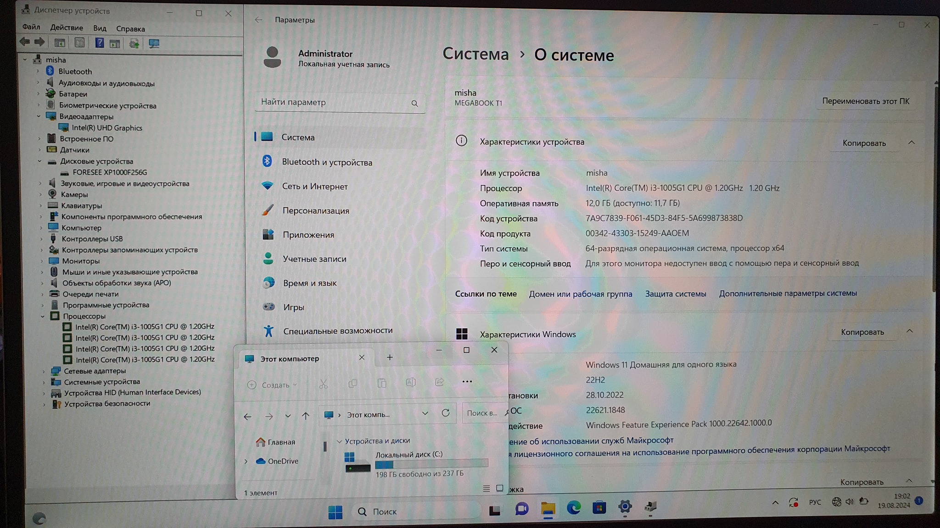Click the Локальный диск (C:) usage bar
This screenshot has height=528, width=940.
point(431,464)
